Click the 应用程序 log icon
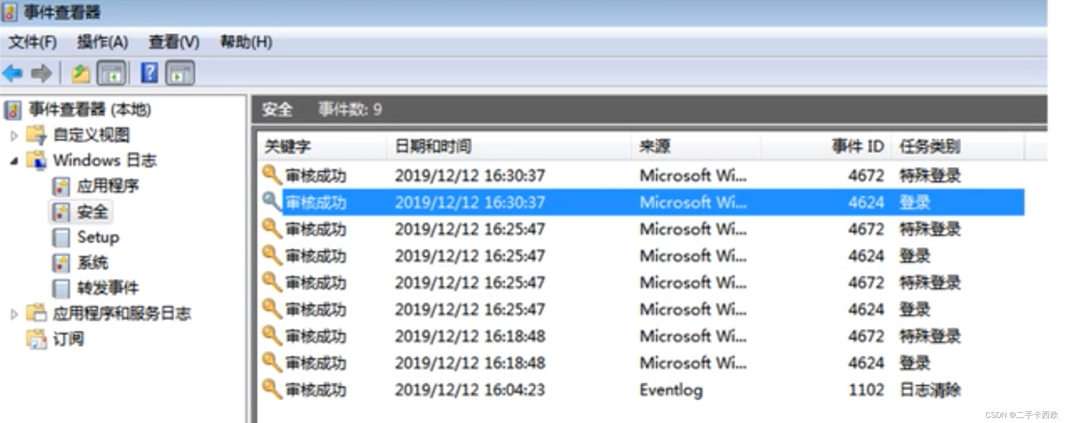Image resolution: width=1065 pixels, height=423 pixels. click(x=61, y=186)
